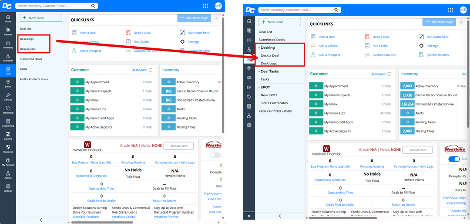The height and width of the screenshot is (224, 470).
Task: Open the apps grid icon in right screenshot header
Action: (x=450, y=10)
